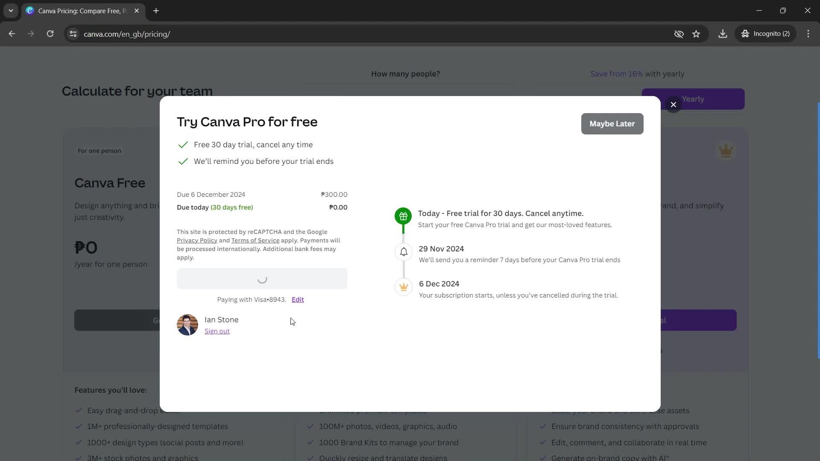
Task: Click the 'Due 6 December 2024' label
Action: tap(211, 194)
